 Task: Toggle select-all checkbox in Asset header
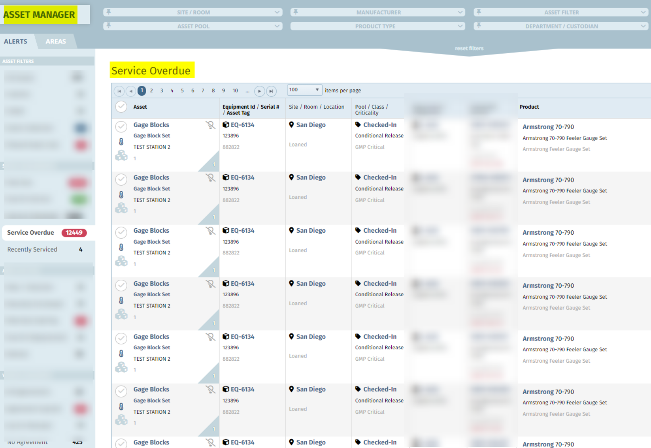121,107
